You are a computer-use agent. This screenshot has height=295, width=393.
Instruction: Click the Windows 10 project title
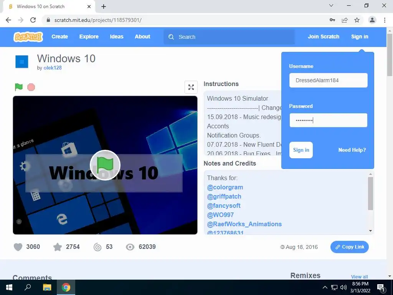[x=66, y=58]
